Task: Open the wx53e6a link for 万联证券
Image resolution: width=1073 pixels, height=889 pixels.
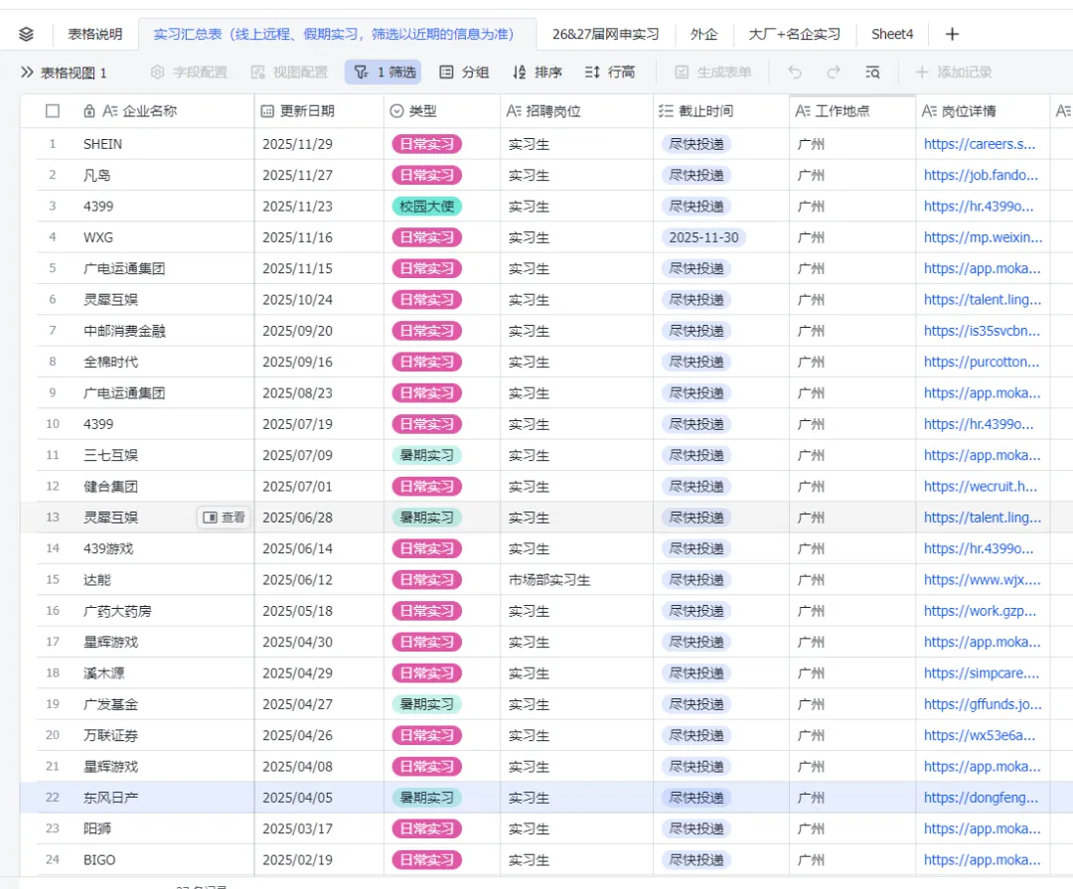Action: pyautogui.click(x=980, y=735)
